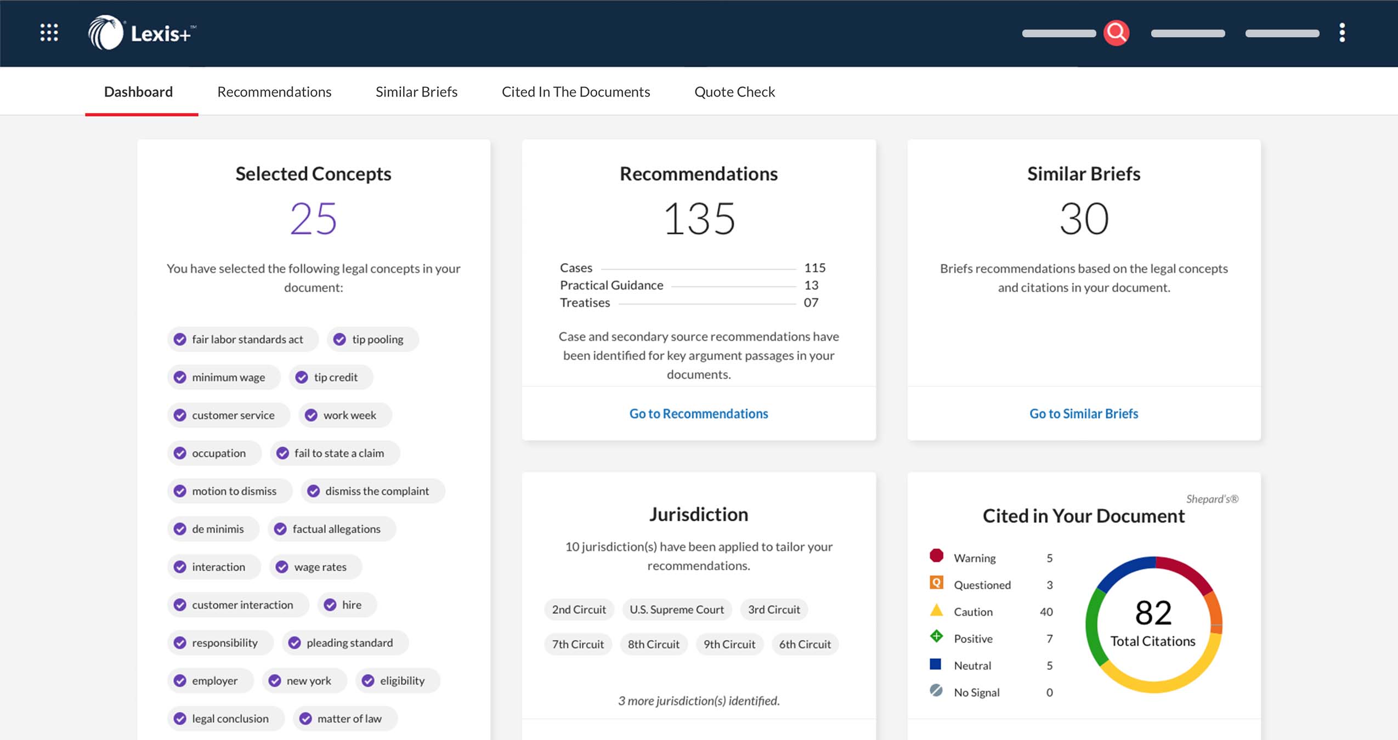Select the 9th Circuit jurisdiction chip

(729, 644)
